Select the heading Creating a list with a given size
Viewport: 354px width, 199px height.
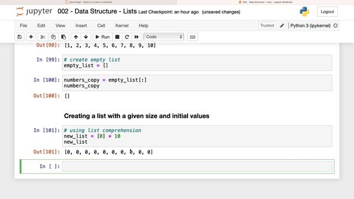pyautogui.click(x=137, y=116)
